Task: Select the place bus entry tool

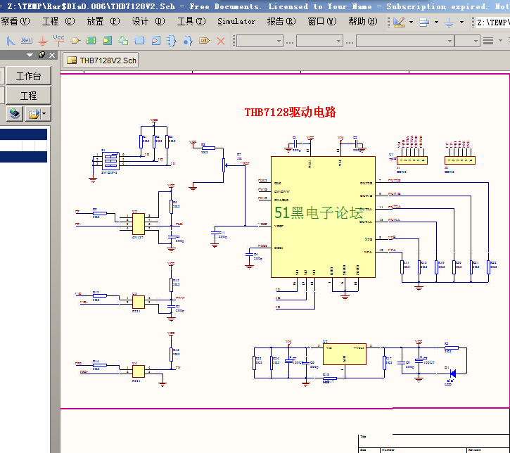Action: [x=11, y=41]
